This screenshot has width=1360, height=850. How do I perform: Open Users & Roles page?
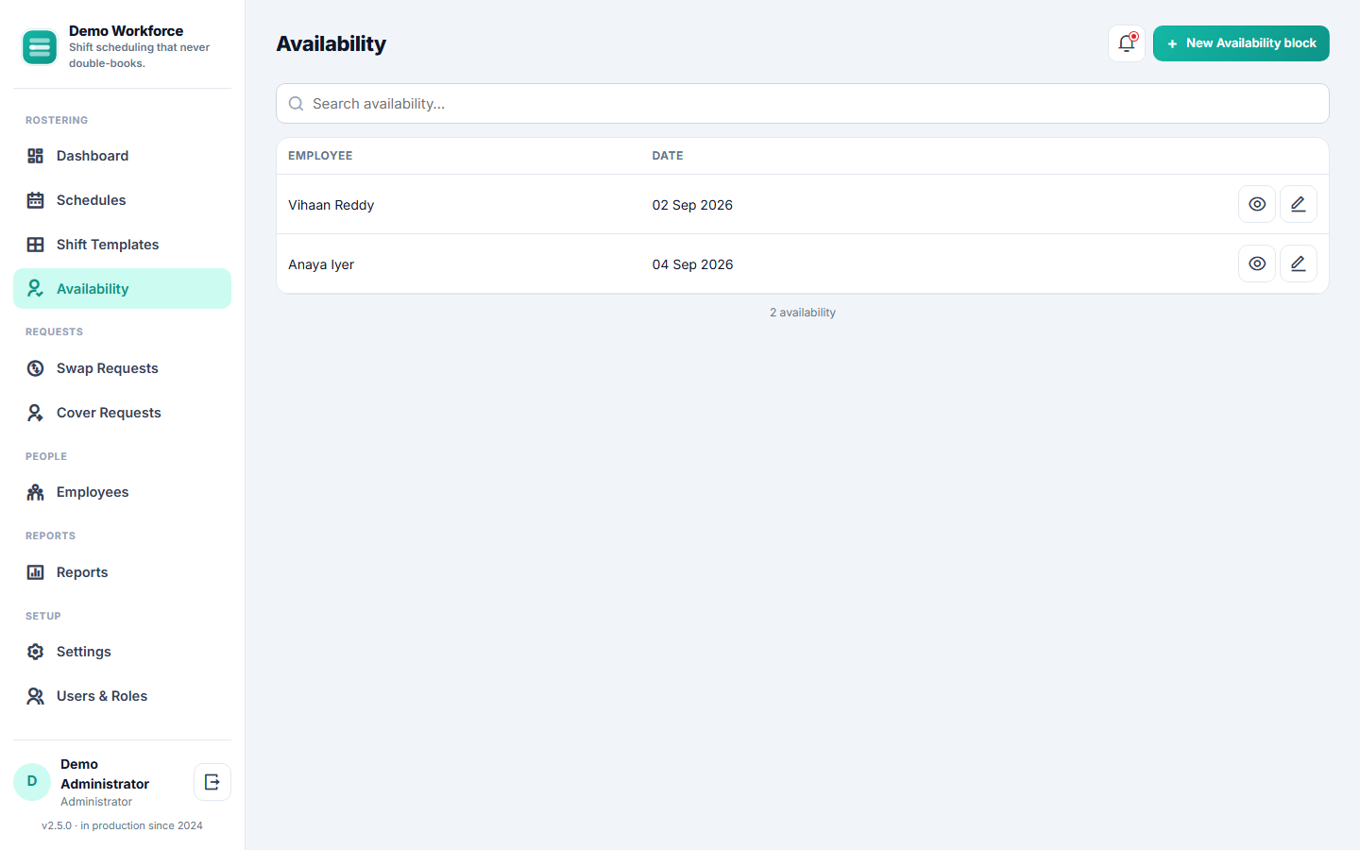pos(122,696)
